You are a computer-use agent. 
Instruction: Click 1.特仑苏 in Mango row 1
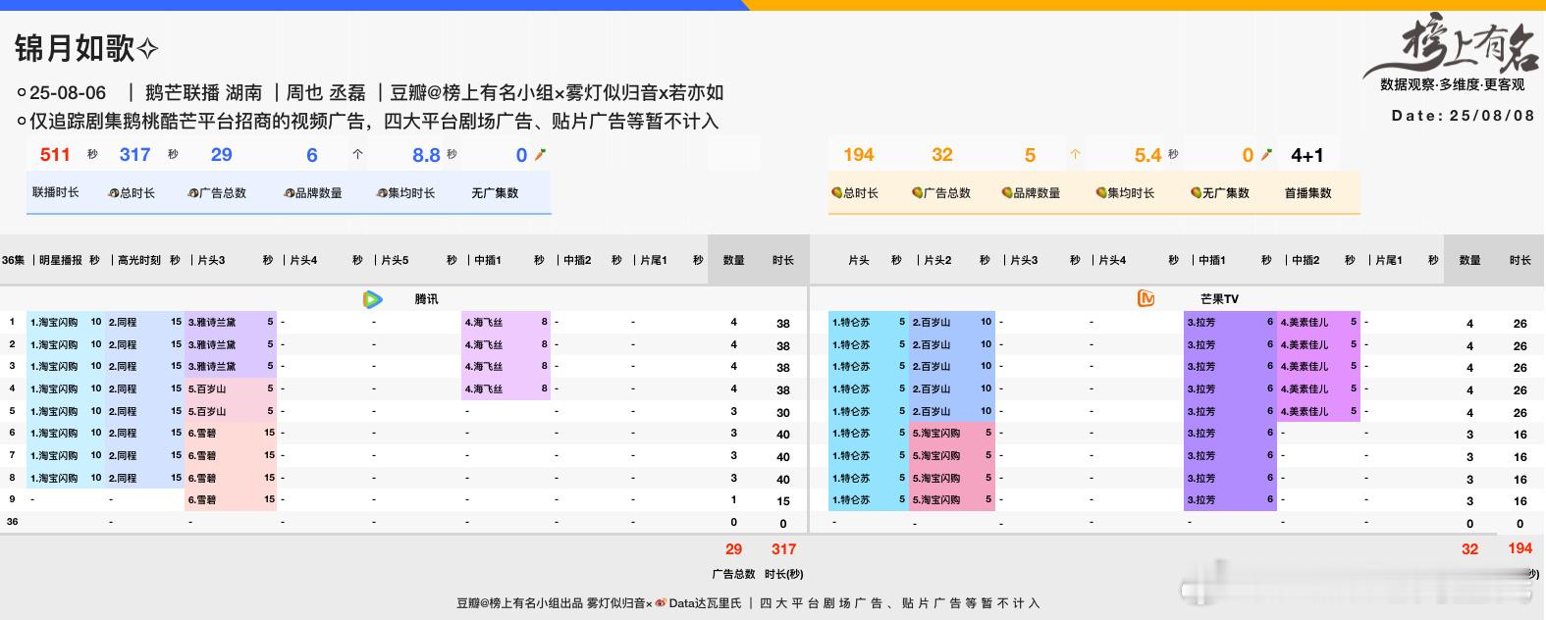851,322
